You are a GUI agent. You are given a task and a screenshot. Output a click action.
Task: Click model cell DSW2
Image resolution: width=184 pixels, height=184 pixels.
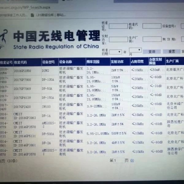pyautogui.click(x=45, y=71)
